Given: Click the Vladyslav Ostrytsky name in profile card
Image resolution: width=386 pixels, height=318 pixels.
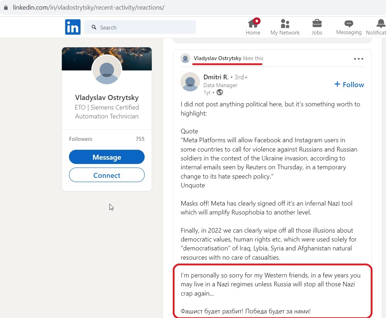Looking at the screenshot, I should click(107, 97).
